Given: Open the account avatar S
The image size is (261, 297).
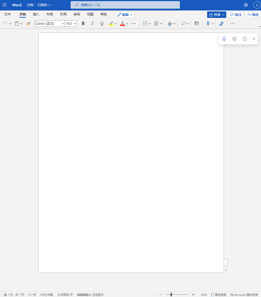Looking at the screenshot, I should pos(257,5).
